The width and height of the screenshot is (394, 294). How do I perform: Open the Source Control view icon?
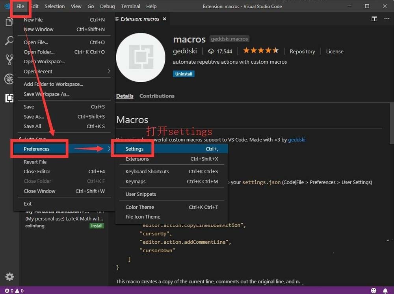[9, 59]
